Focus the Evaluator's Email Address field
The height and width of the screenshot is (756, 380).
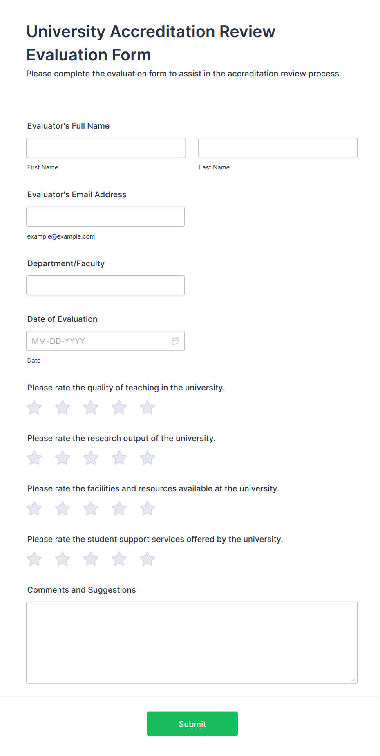tap(105, 216)
